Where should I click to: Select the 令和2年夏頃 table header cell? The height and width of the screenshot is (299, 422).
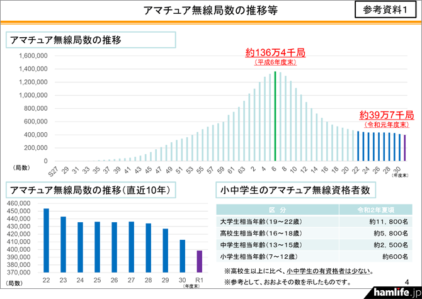(x=375, y=210)
